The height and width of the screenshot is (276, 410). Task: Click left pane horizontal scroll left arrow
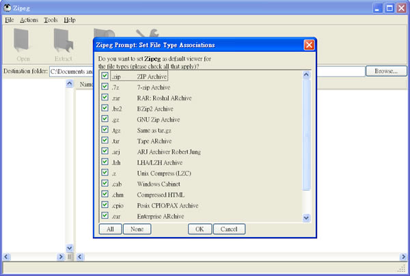[7, 257]
